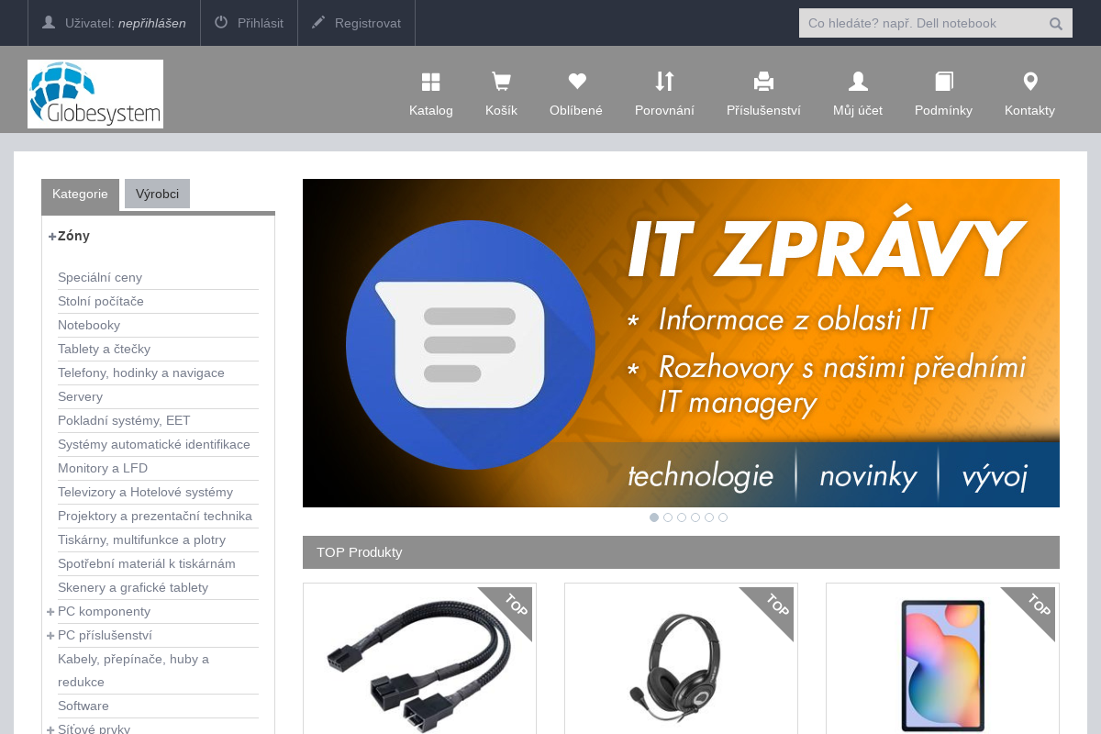Screen dimensions: 1101x734
Task: Click the Registrovat link
Action: click(357, 23)
